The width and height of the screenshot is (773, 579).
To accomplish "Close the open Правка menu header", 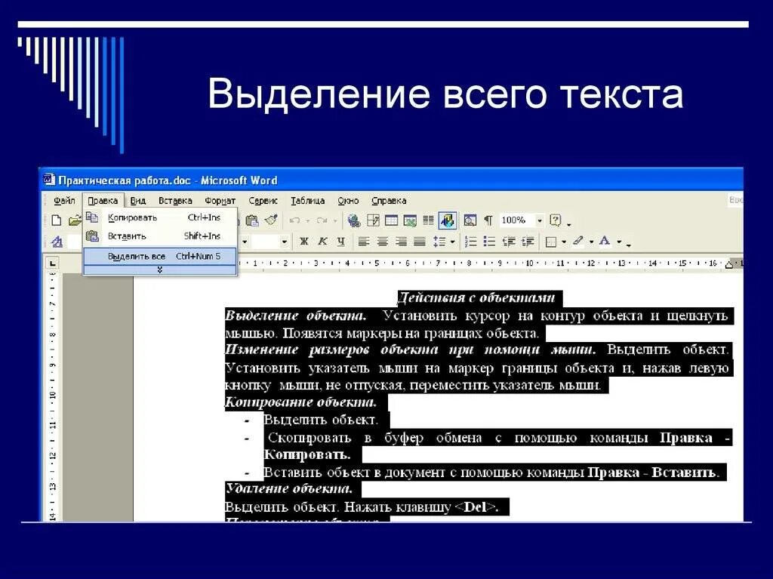I will click(103, 201).
